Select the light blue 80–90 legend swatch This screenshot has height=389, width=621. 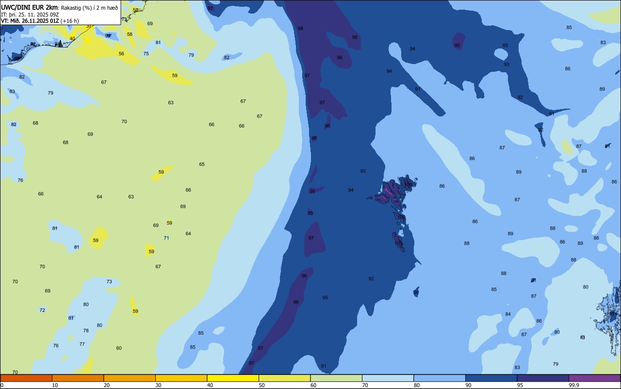click(440, 378)
